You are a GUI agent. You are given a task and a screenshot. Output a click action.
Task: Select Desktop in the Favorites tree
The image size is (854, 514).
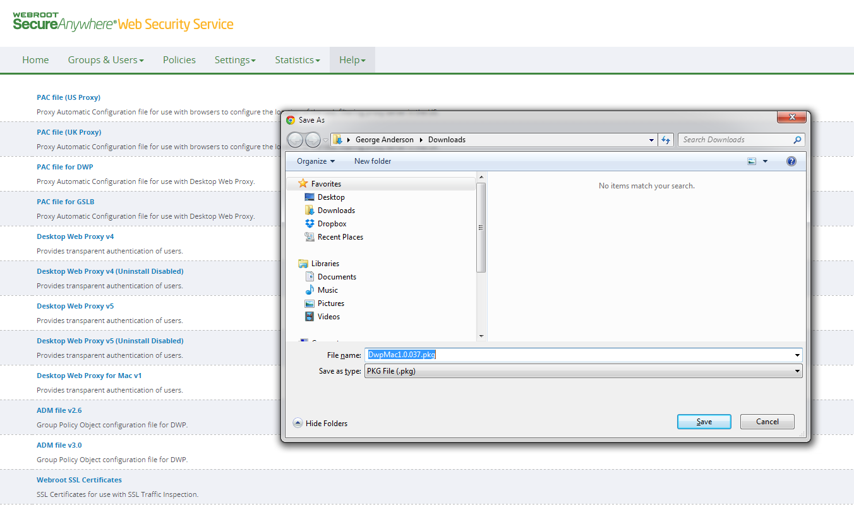(331, 197)
